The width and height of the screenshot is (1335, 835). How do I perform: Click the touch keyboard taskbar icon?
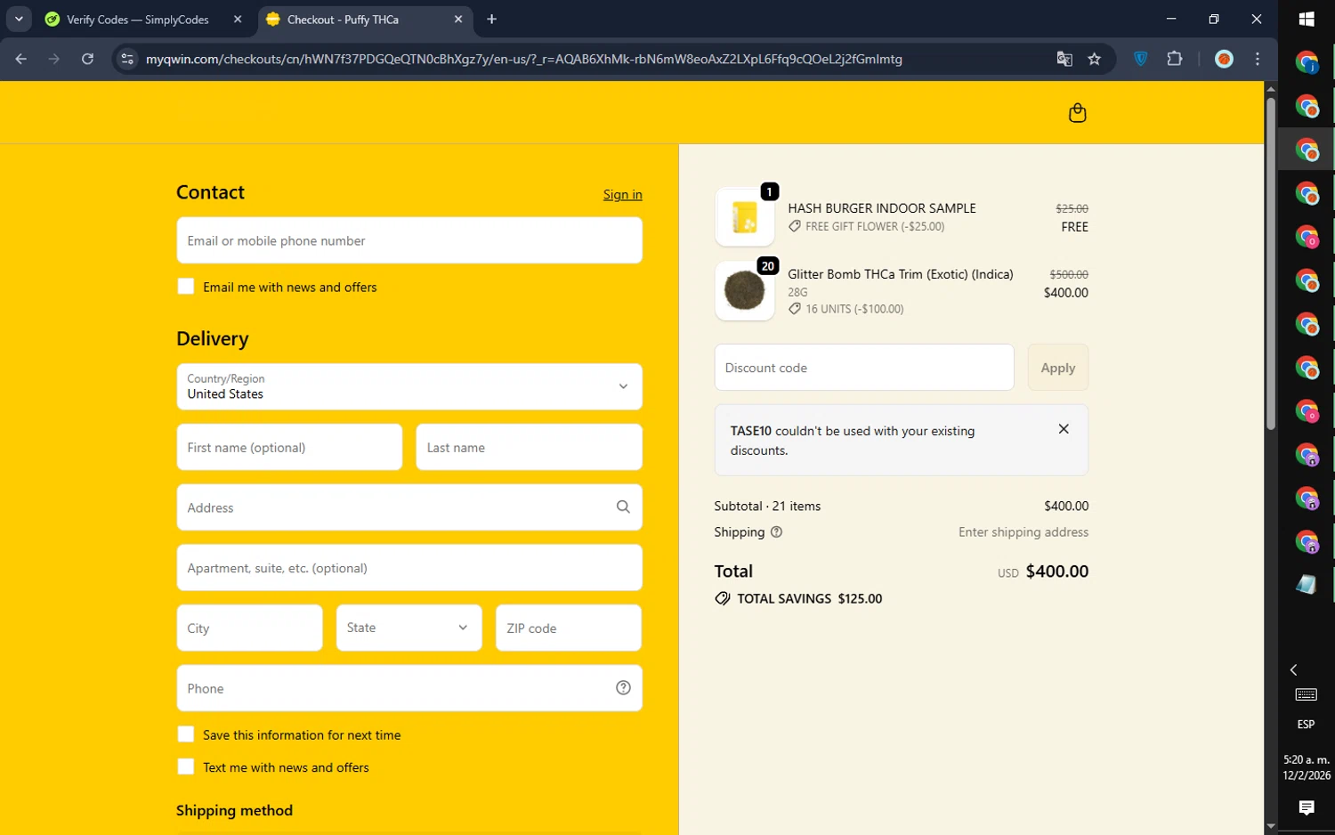(x=1307, y=694)
